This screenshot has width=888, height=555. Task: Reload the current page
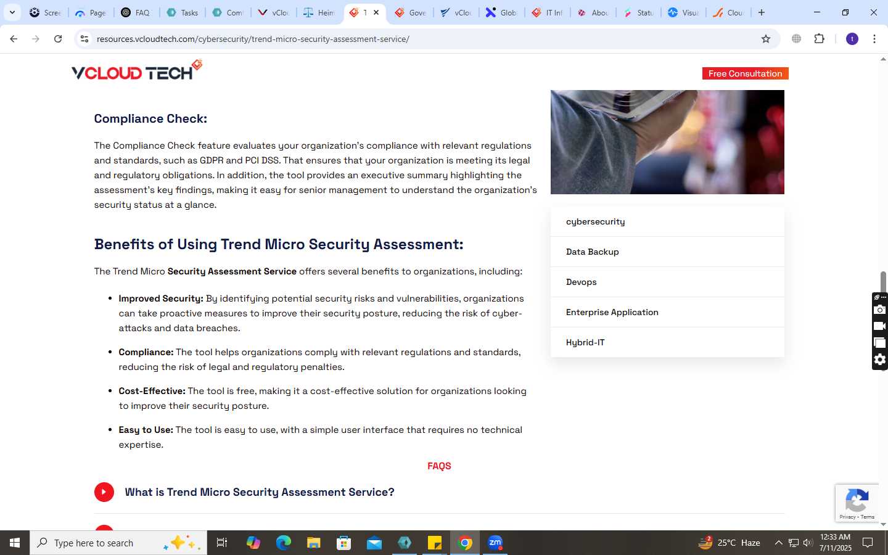(x=58, y=39)
